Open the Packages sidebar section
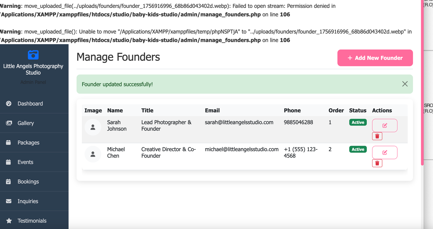 [x=28, y=142]
